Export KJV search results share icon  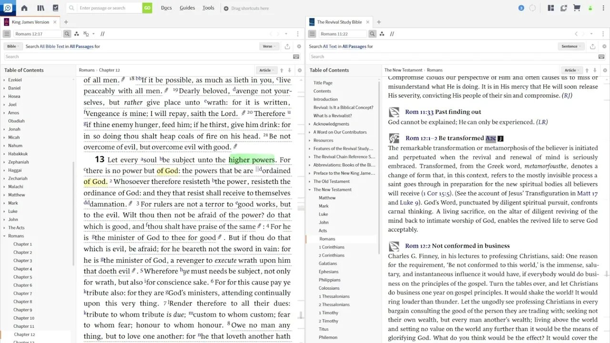[x=287, y=46]
